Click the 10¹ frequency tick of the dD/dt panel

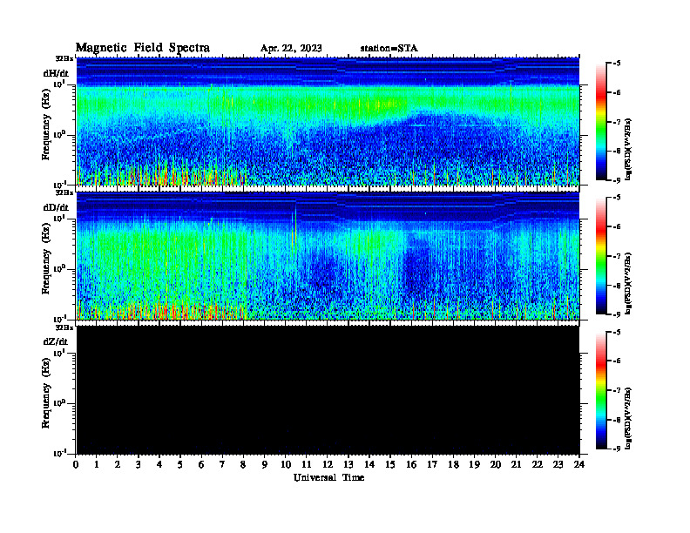pyautogui.click(x=59, y=219)
